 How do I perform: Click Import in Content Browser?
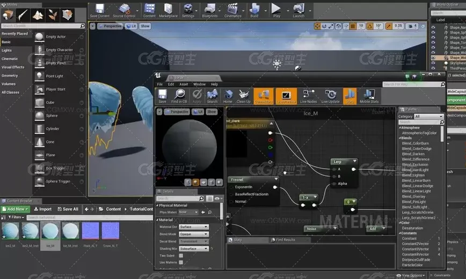(43, 209)
